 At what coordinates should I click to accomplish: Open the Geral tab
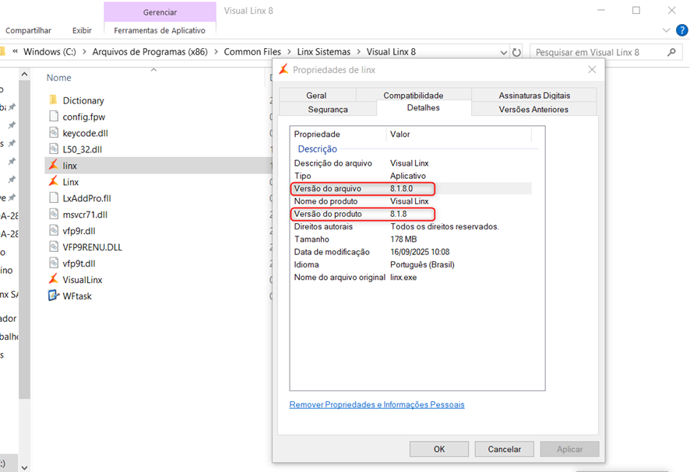tap(317, 95)
